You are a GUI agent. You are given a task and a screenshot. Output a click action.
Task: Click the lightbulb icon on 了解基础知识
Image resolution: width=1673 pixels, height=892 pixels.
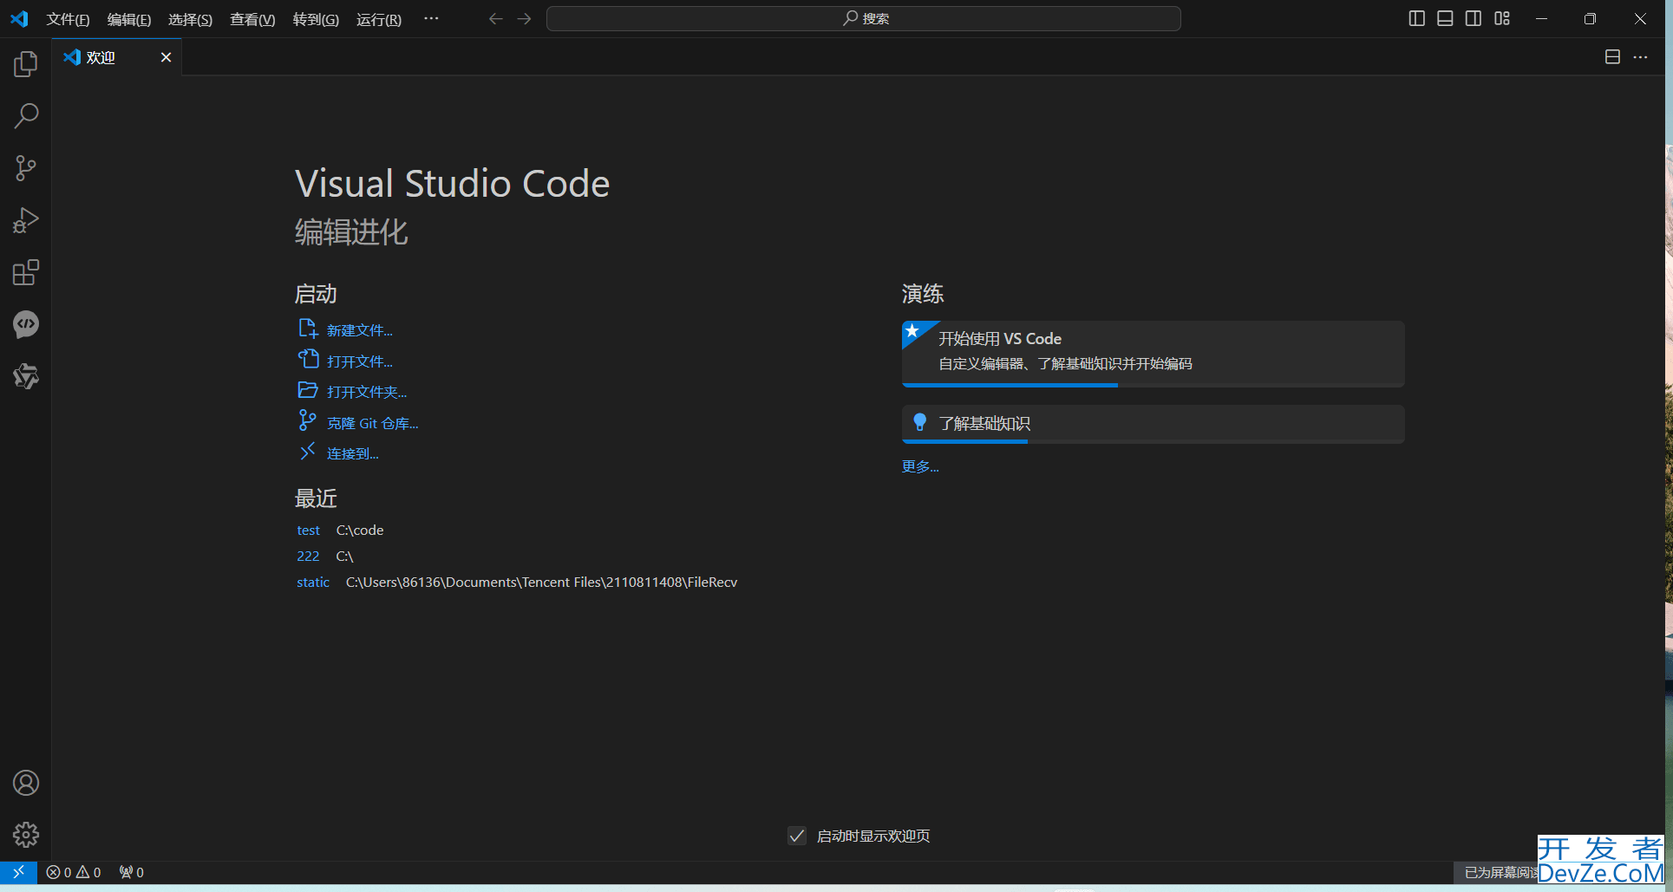920,422
